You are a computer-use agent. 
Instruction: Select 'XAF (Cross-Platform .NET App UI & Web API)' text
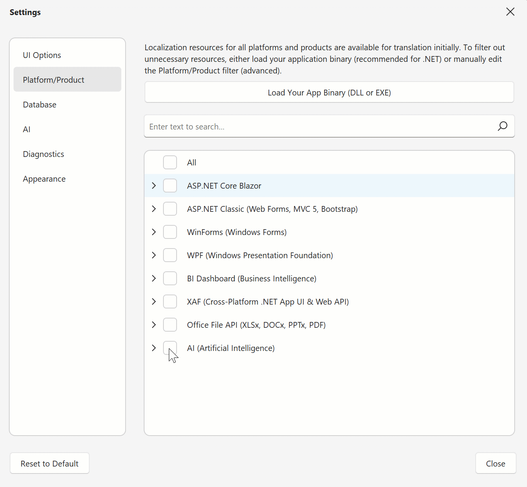click(268, 302)
